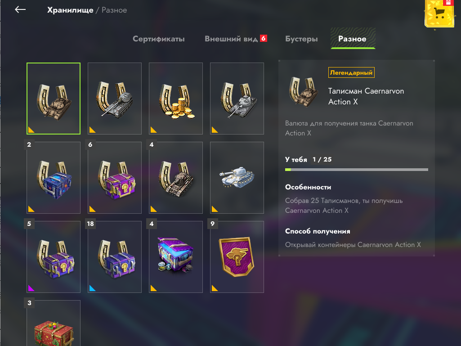
Task: Switch to the Бустеры tab
Action: [301, 39]
